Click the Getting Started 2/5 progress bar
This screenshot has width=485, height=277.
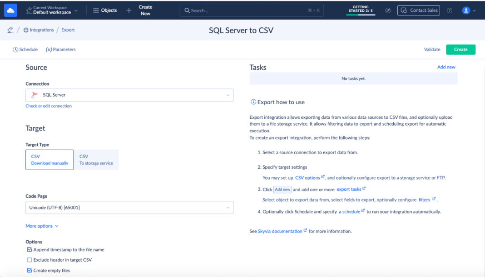361,10
